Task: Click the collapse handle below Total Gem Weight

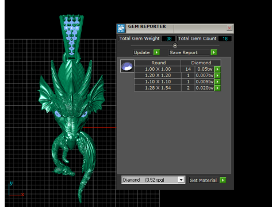Action: [175, 45]
